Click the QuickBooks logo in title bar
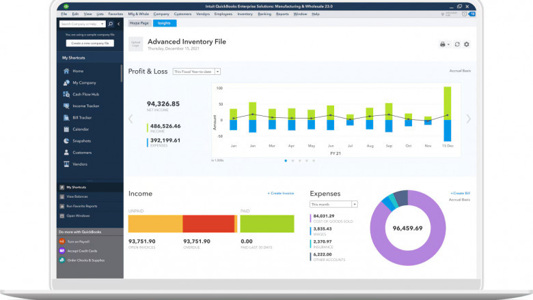This screenshot has width=533, height=300. [x=66, y=6]
